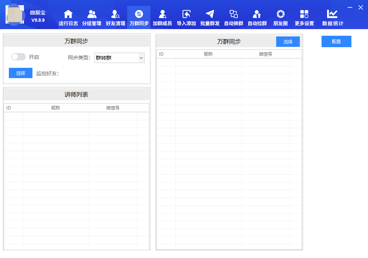This screenshot has width=368, height=258.
Task: Click 选择 button beside 监控好友
Action: click(21, 73)
